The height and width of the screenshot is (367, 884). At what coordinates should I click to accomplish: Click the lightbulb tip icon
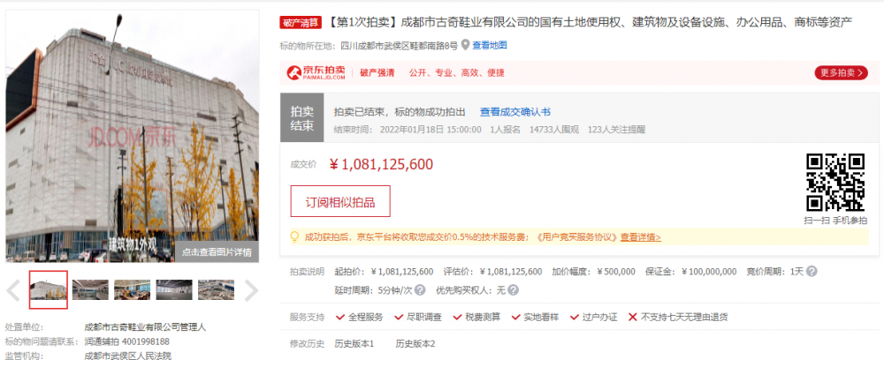294,237
